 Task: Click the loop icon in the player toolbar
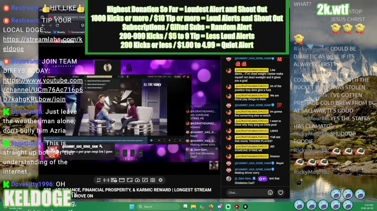[x=99, y=180]
